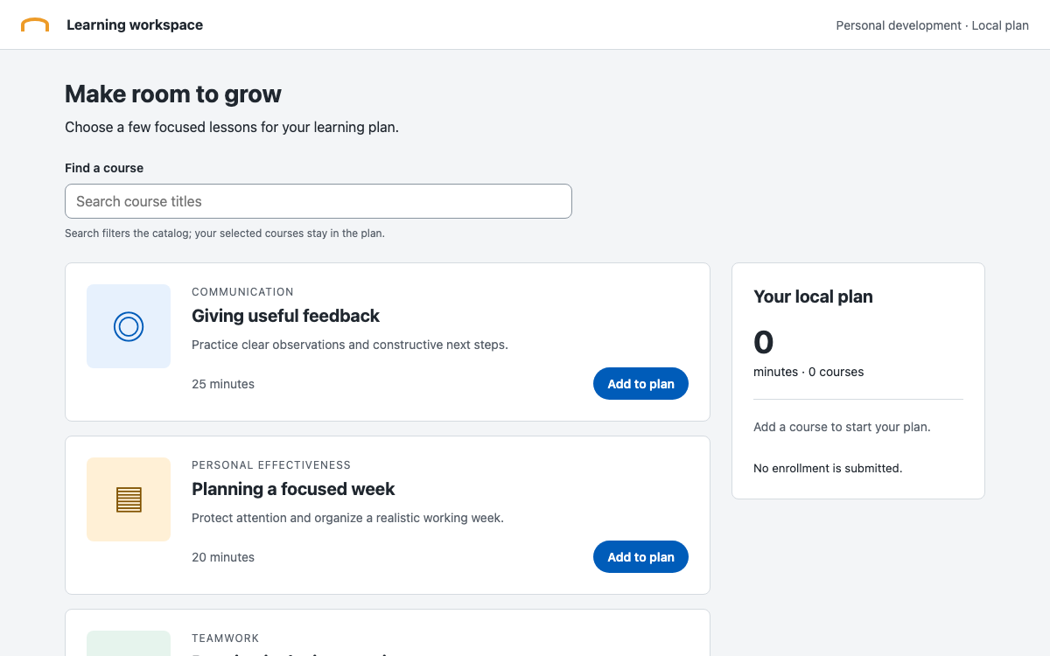Click the search filter hint text
The width and height of the screenshot is (1050, 656).
click(225, 234)
